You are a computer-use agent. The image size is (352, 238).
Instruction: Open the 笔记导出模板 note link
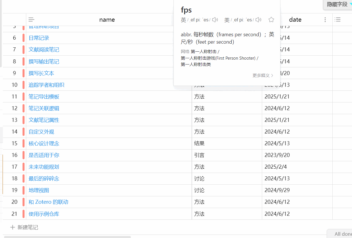click(x=44, y=97)
